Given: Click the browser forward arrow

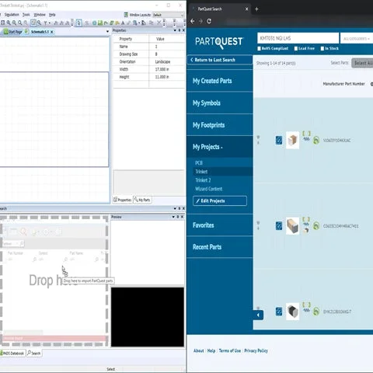Looking at the screenshot, I should pyautogui.click(x=200, y=21).
